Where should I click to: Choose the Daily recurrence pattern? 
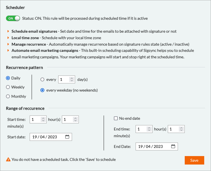8,78
